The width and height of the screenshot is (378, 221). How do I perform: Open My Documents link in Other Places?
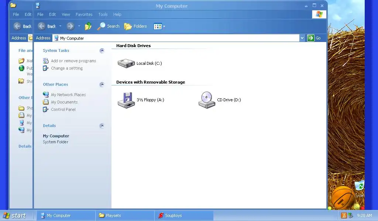(64, 102)
